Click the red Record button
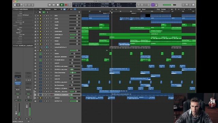 pyautogui.click(x=66, y=5)
